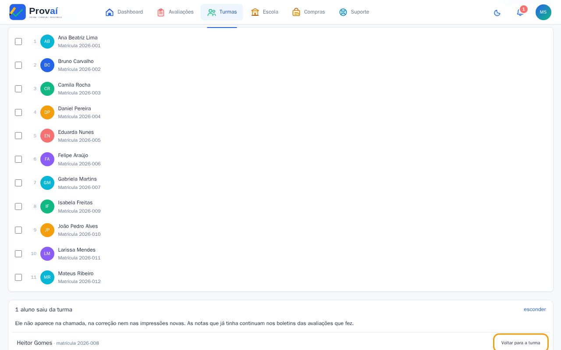Select Eduarda Nunes with her checkbox
561x350 pixels.
pos(18,136)
